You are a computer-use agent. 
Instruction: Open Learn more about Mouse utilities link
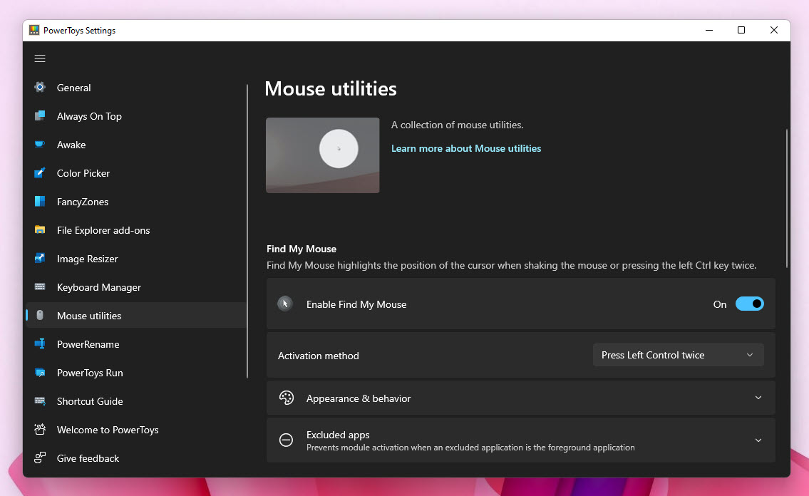(x=466, y=148)
